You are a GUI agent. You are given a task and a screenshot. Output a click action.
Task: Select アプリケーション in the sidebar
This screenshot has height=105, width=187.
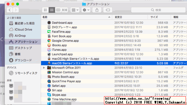click(x=23, y=42)
